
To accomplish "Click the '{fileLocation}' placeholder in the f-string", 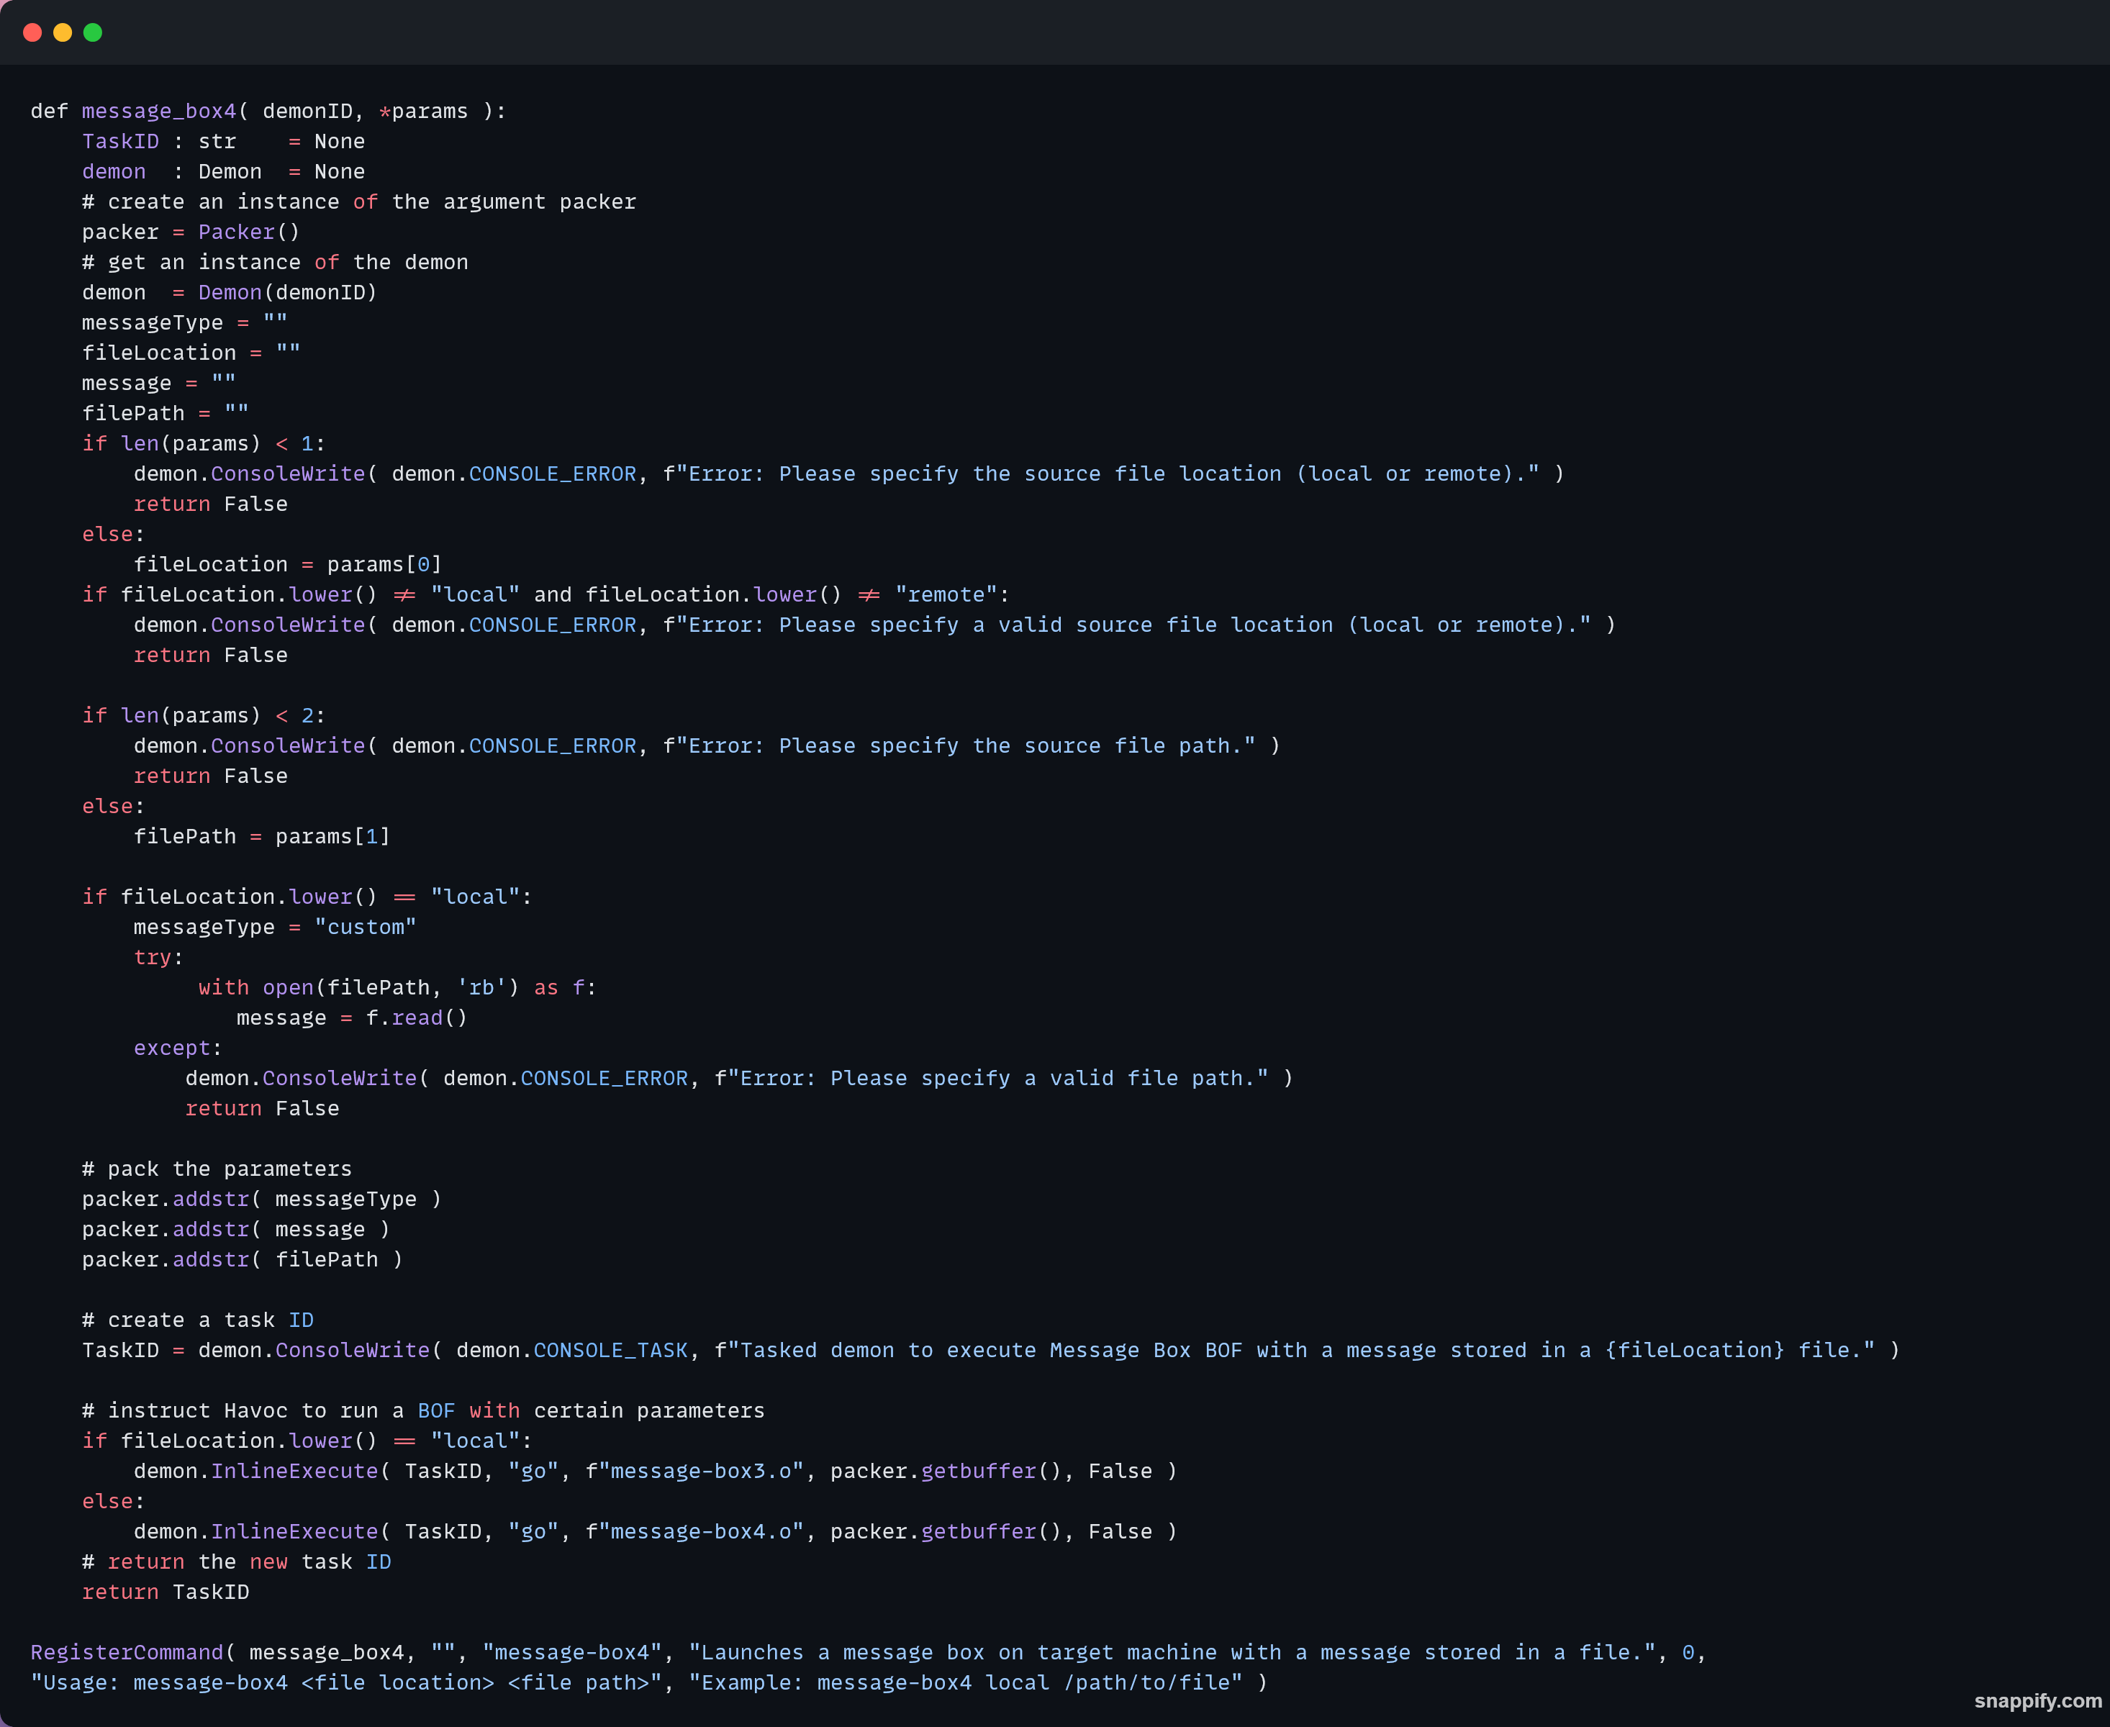I will 1695,1350.
